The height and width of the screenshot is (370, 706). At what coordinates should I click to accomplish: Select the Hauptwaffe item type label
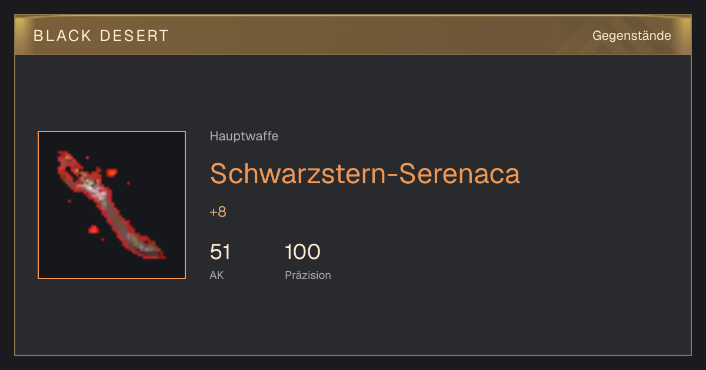[x=244, y=136]
